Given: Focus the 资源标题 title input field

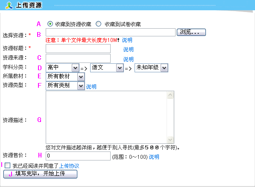Looking at the screenshot, I should pos(78,48).
